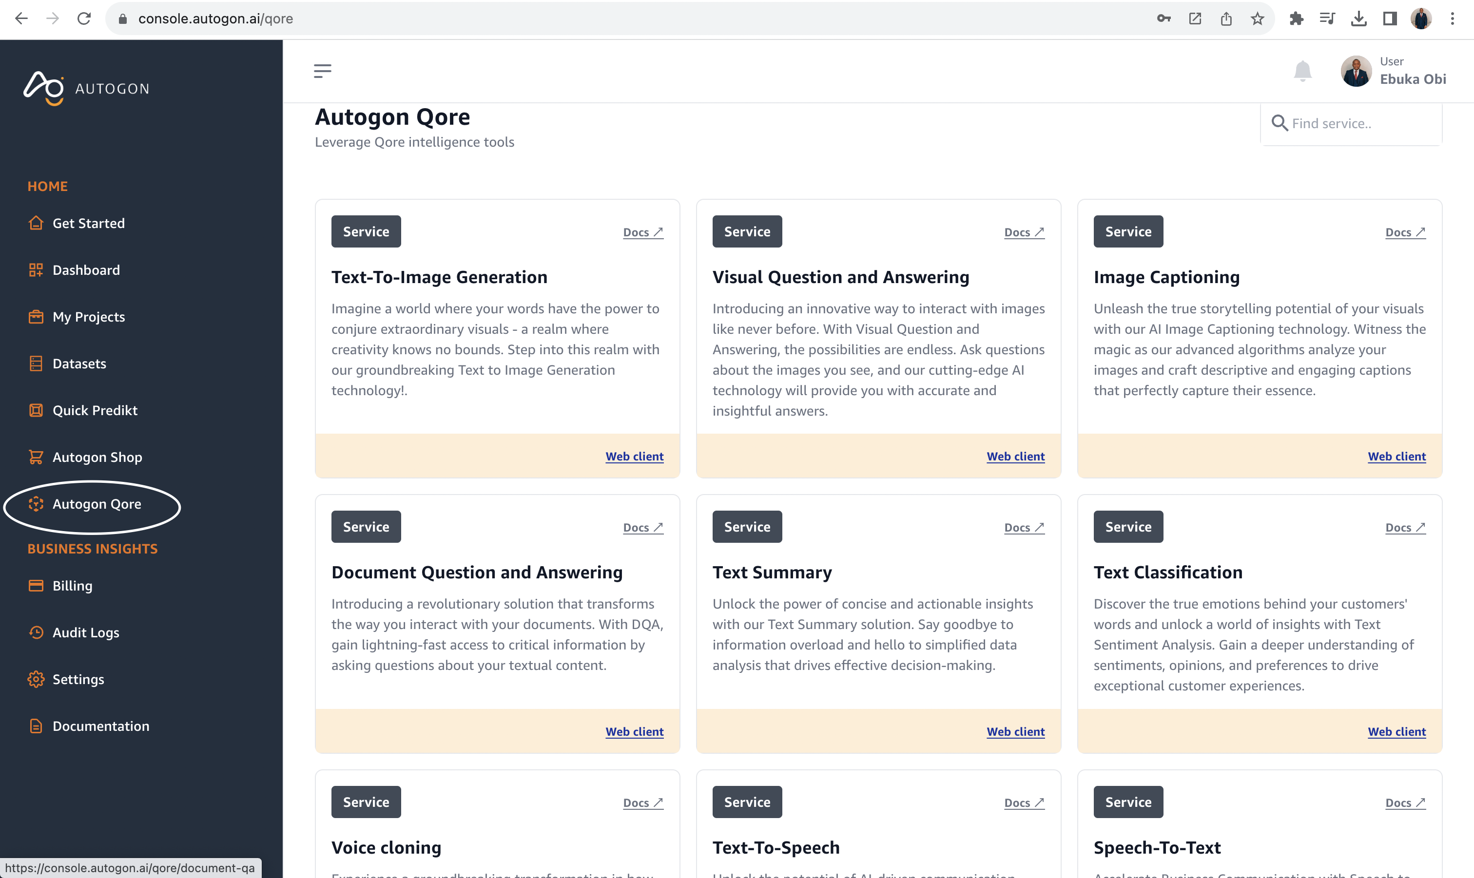The image size is (1474, 878).
Task: Open the notifications bell
Action: tap(1302, 71)
